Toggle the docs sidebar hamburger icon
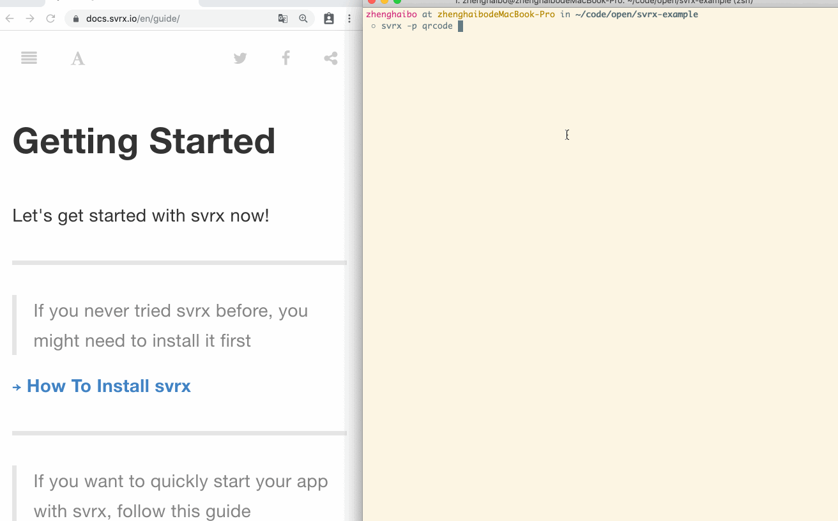 [29, 58]
